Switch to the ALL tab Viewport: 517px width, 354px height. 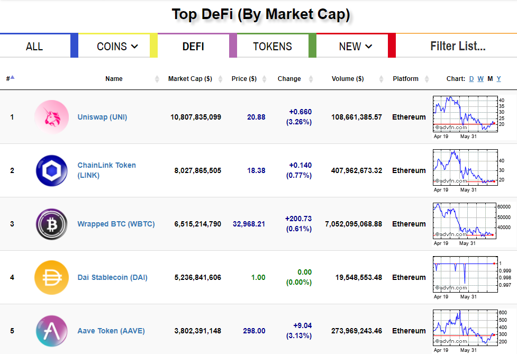point(35,47)
